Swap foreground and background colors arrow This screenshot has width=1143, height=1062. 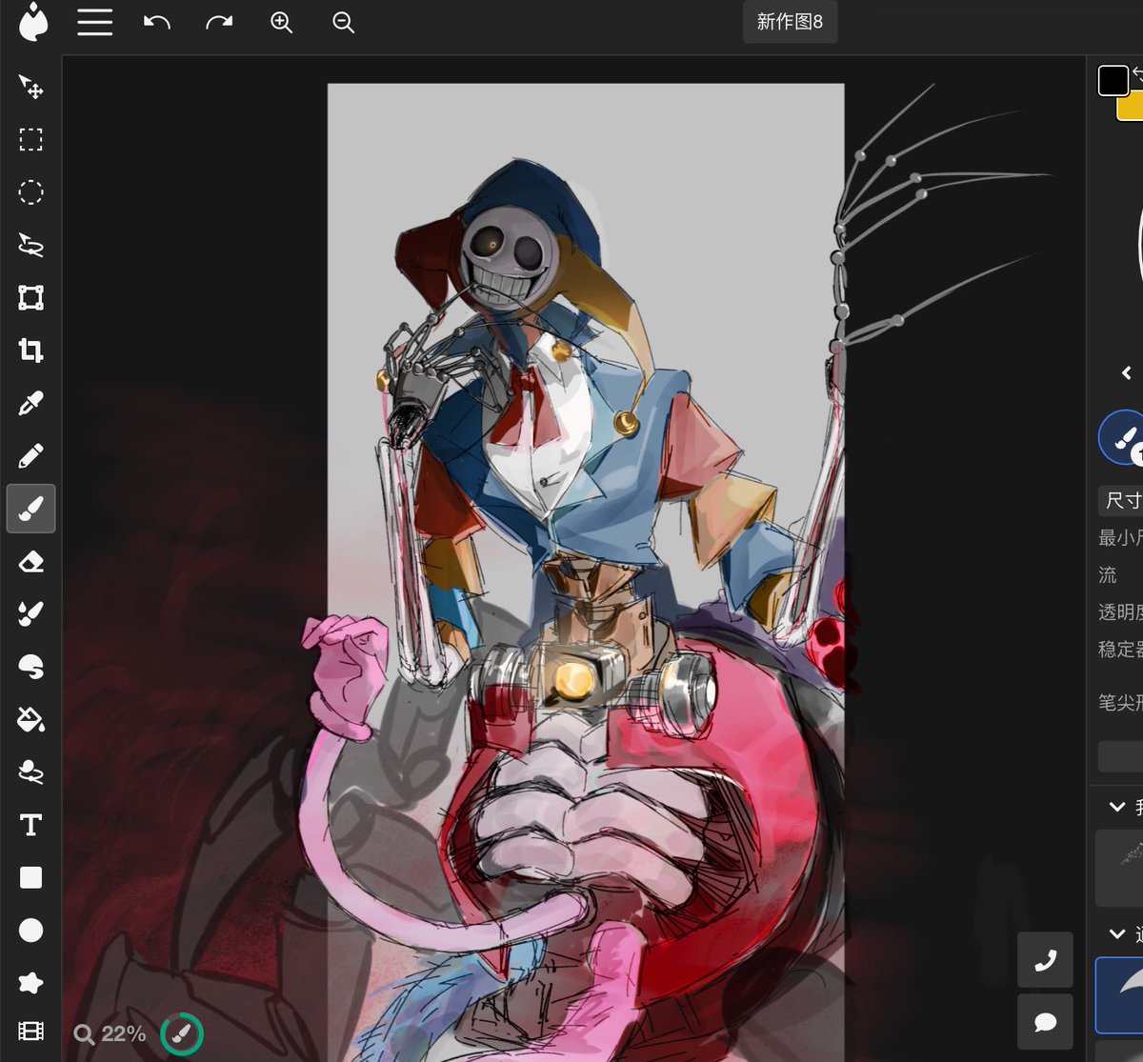1137,72
